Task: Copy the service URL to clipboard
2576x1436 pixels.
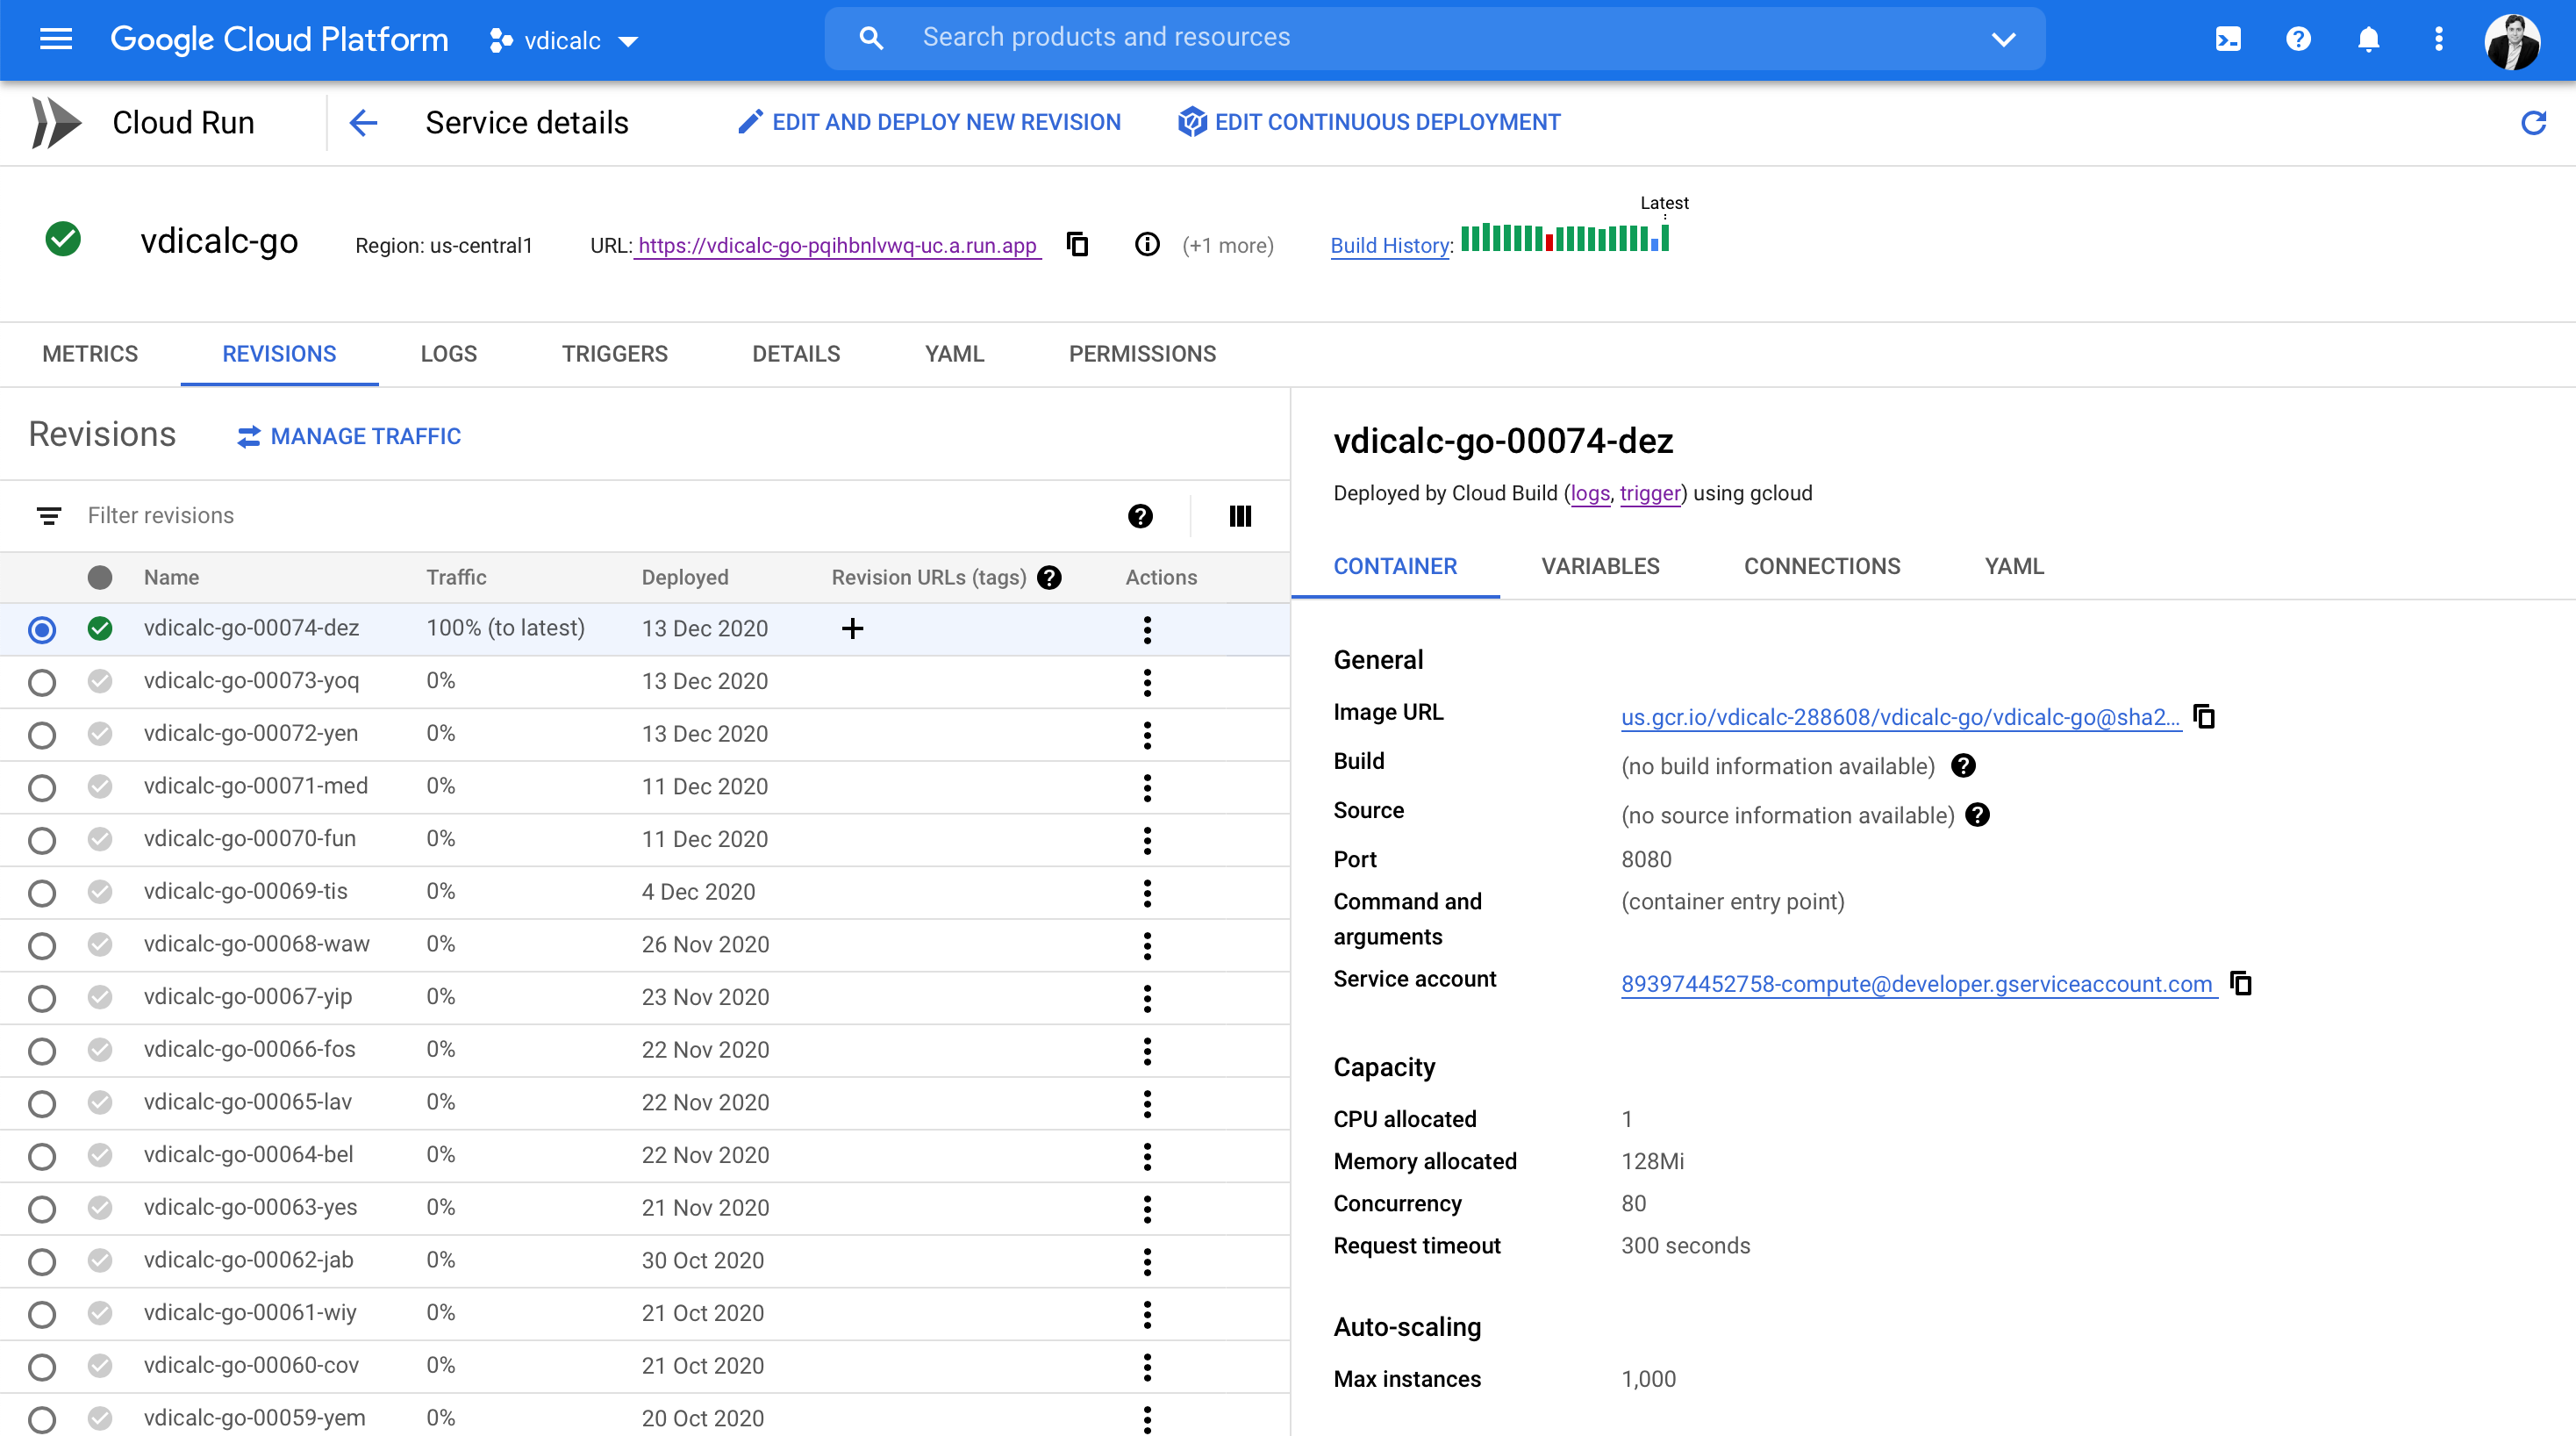Action: coord(1077,244)
